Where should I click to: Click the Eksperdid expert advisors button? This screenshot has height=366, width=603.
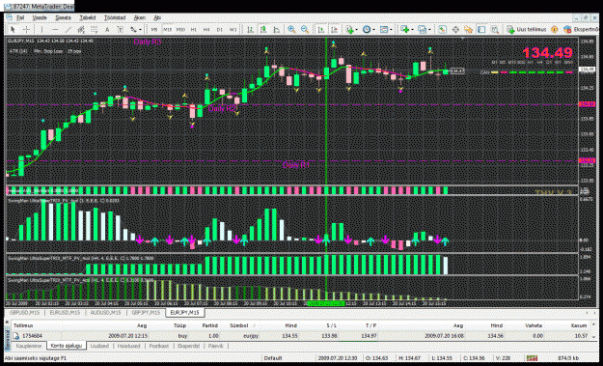tap(582, 29)
